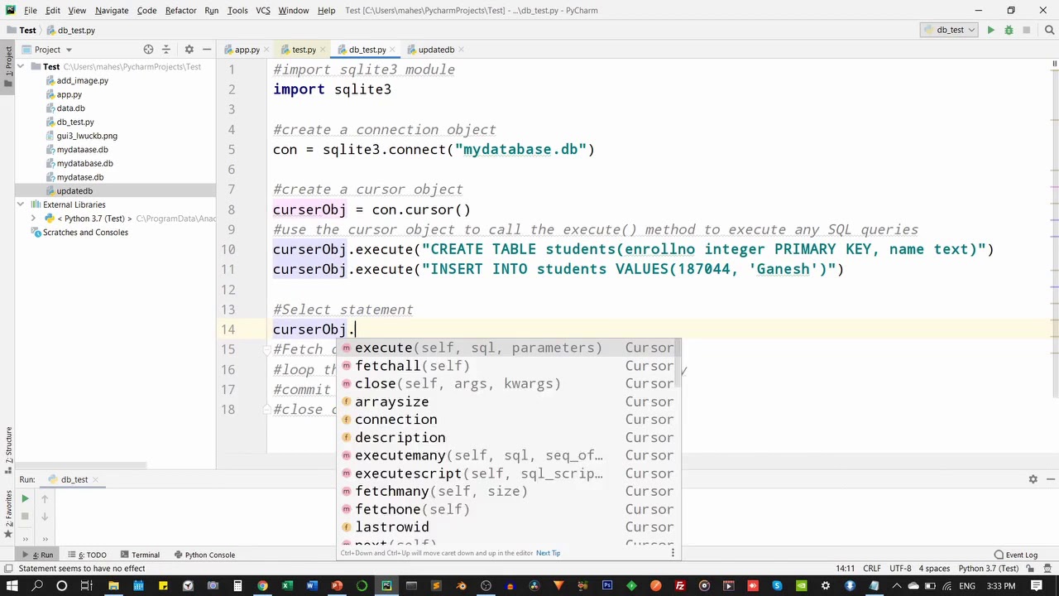Close the test.py editor tab

tap(324, 50)
